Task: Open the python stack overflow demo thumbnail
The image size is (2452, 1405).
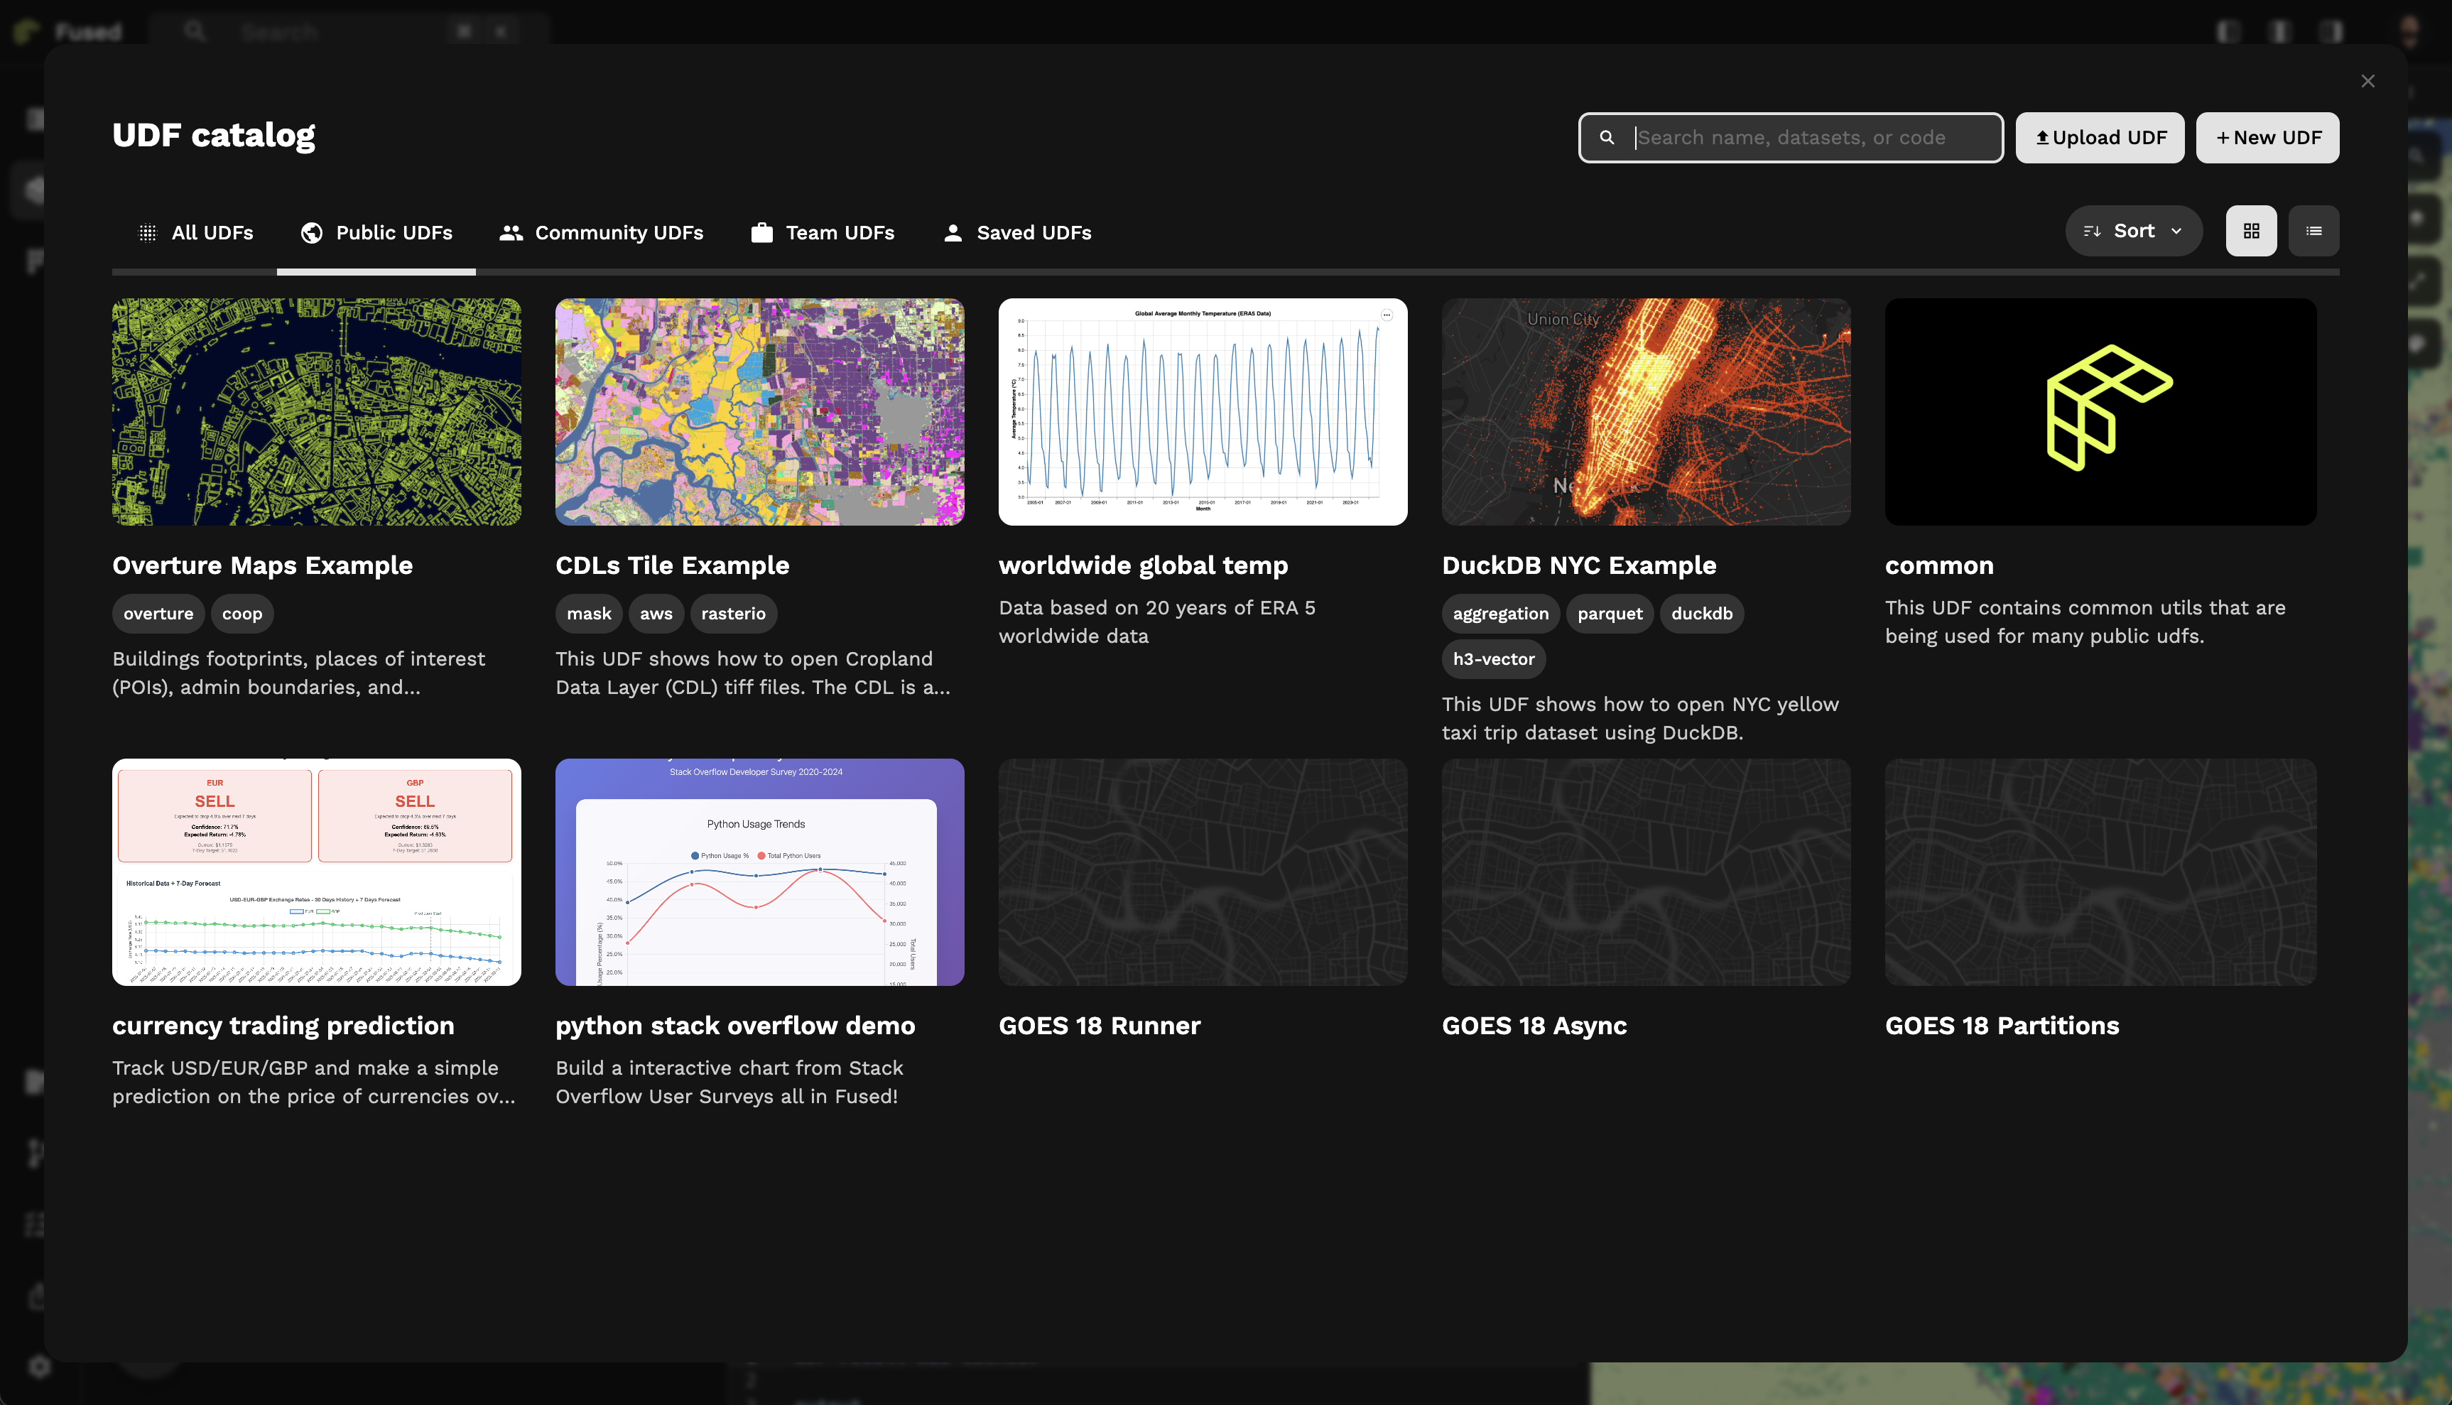Action: 759,872
